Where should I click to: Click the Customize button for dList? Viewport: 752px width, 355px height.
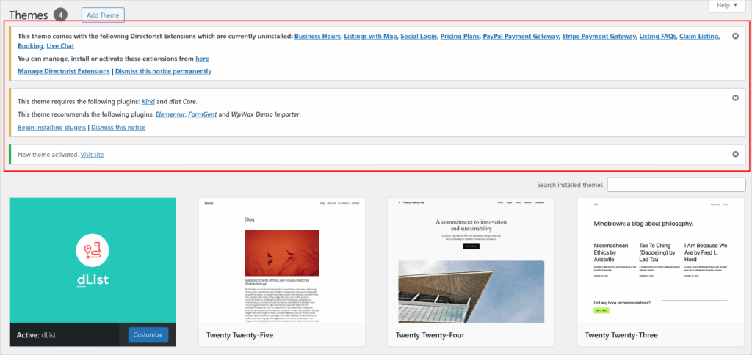coord(148,335)
